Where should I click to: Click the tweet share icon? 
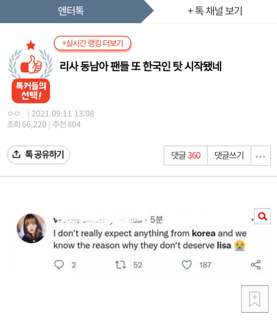[x=256, y=264]
